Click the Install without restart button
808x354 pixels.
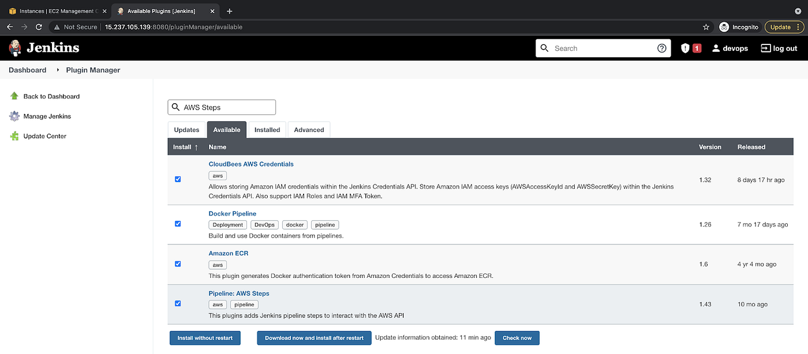(205, 338)
